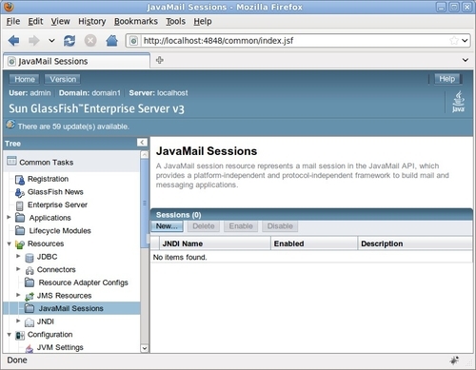The height and width of the screenshot is (370, 476).
Task: Click the Home button in GlassFish header
Action: pos(25,79)
